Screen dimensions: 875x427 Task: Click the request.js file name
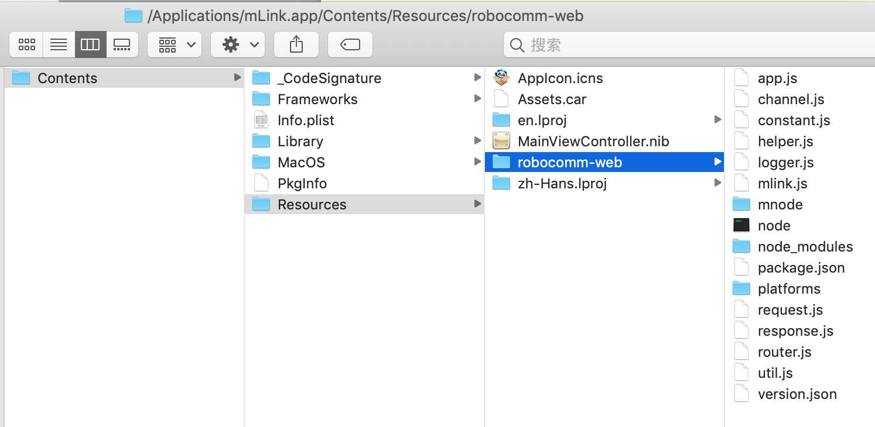pyautogui.click(x=790, y=310)
